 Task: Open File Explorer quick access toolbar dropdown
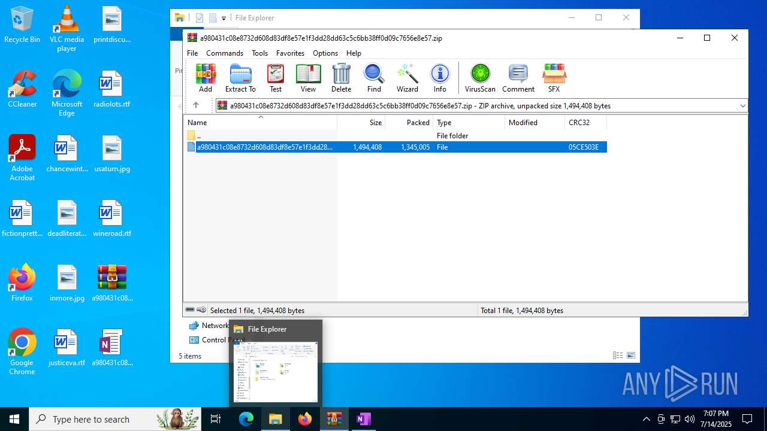(224, 18)
